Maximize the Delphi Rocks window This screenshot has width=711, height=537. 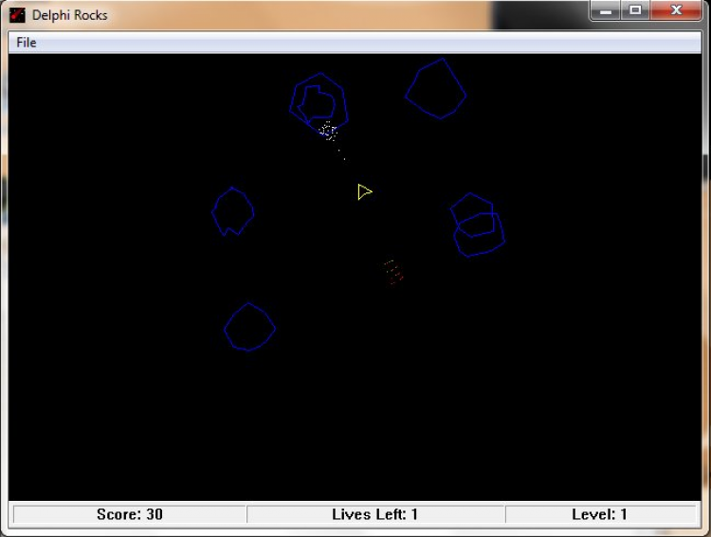point(635,10)
